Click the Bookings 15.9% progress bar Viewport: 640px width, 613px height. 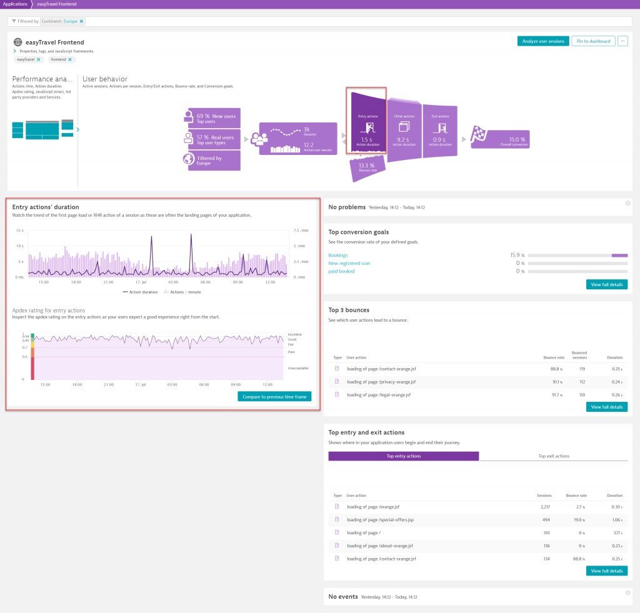(x=578, y=255)
